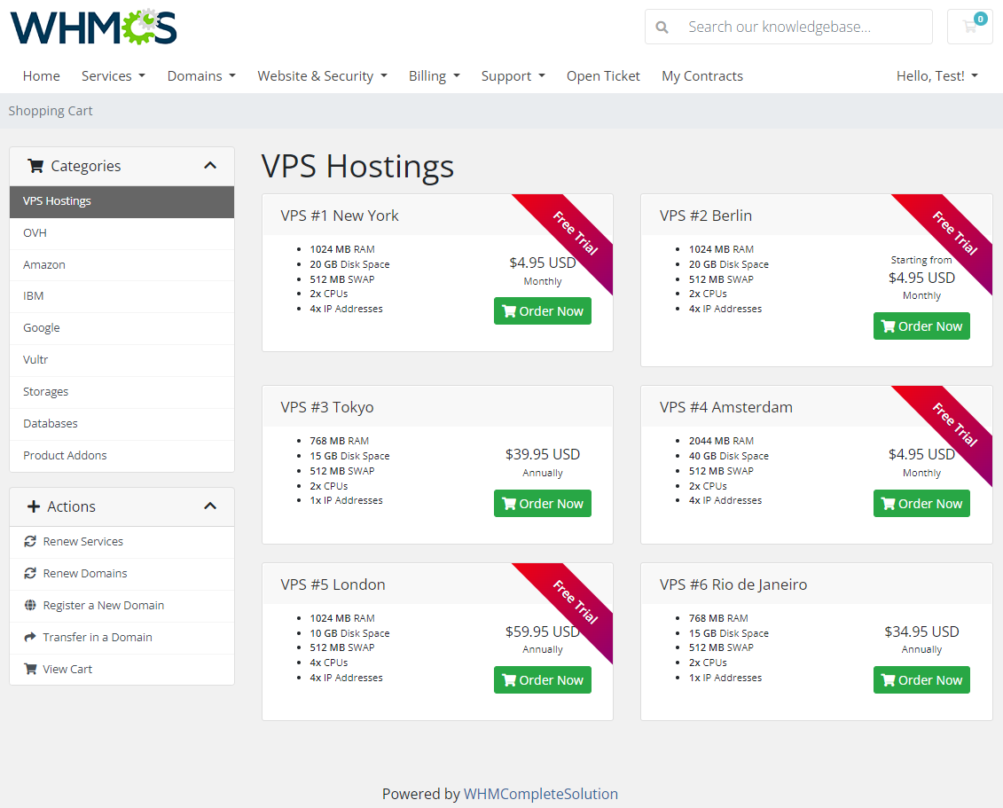Click the magnifying glass search icon
This screenshot has height=808, width=1003.
pos(662,27)
